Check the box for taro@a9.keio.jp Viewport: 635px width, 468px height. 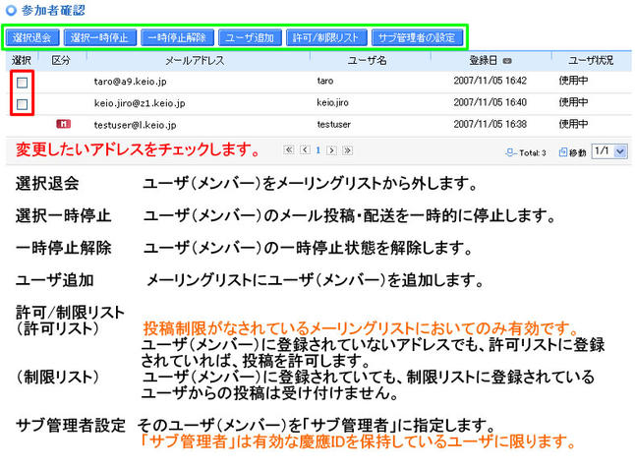pos(23,83)
